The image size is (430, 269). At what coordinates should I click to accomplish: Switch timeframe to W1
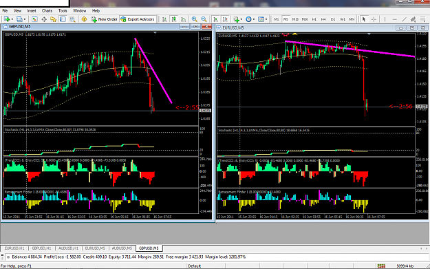343,19
